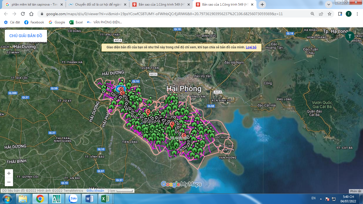363x204 pixels.
Task: Reload the current page
Action: tap(23, 14)
